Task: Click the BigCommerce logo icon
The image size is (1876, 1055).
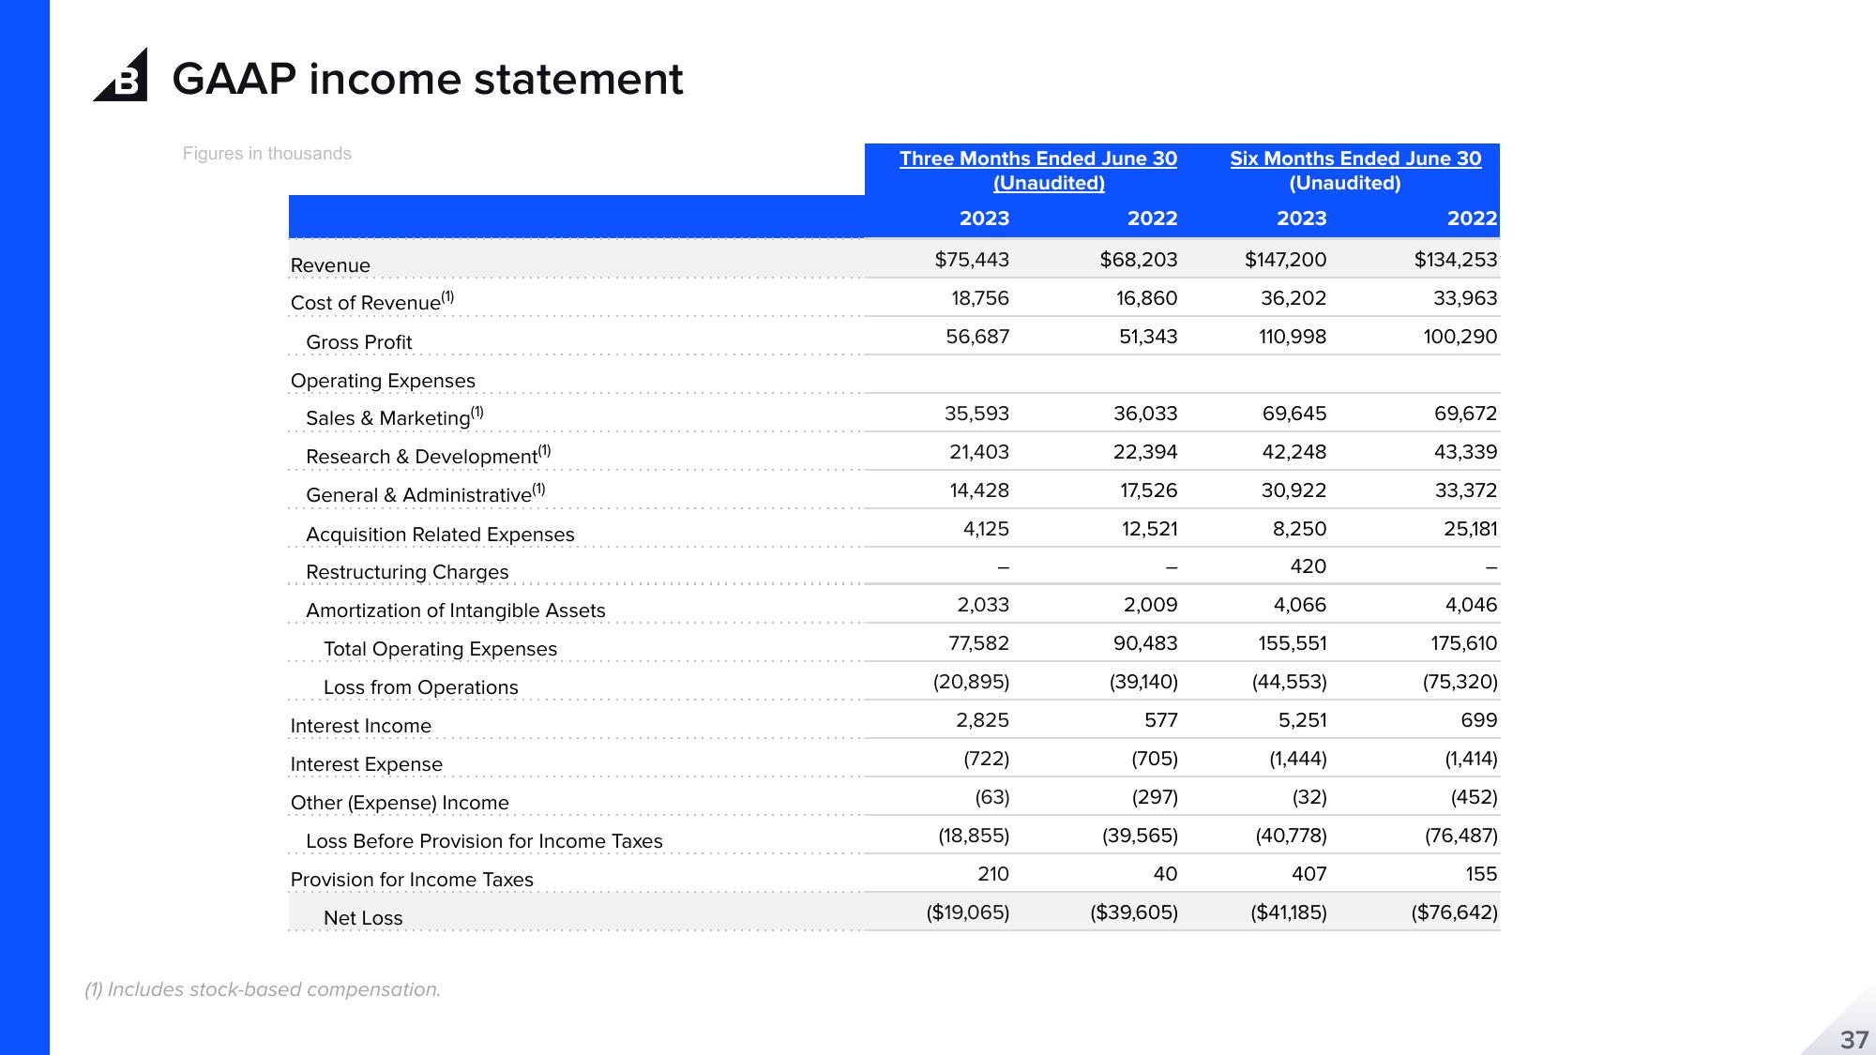Action: (x=121, y=74)
